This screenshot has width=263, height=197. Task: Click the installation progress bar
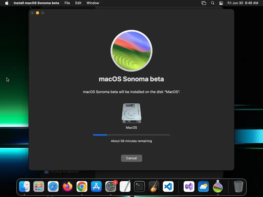[131, 135]
